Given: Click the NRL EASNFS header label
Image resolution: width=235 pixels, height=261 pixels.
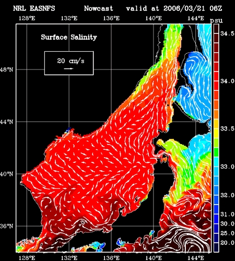Looking at the screenshot, I should [34, 8].
